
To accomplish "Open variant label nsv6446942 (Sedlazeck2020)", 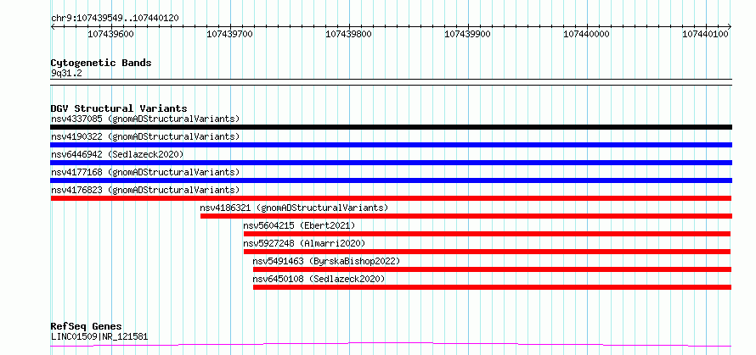I will tap(117, 154).
